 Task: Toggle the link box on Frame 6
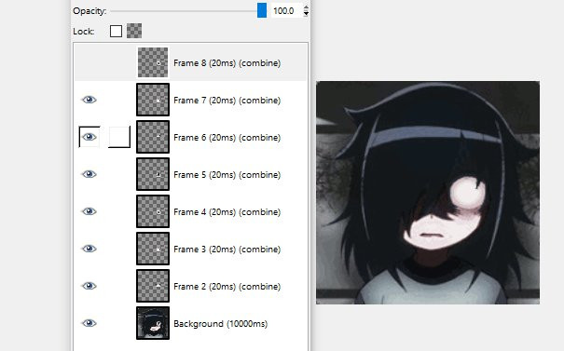pyautogui.click(x=119, y=137)
